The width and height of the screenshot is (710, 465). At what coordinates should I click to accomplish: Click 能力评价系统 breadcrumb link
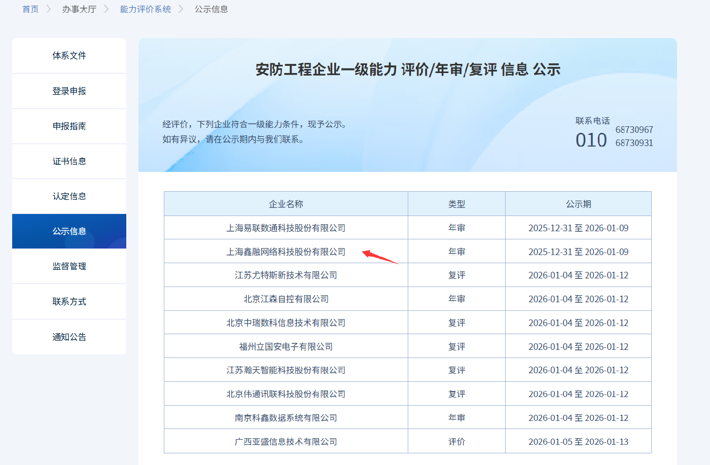coord(146,9)
